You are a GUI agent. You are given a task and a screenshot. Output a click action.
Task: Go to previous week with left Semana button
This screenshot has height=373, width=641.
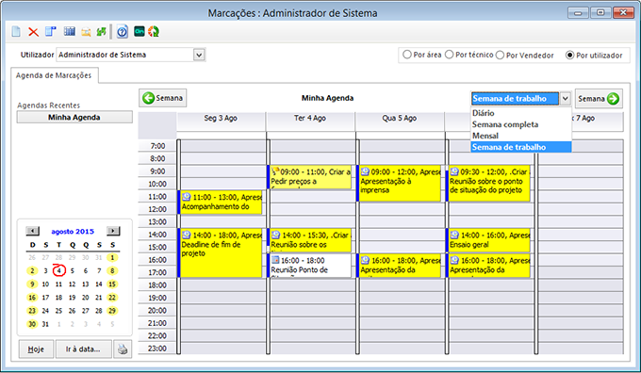pos(163,98)
